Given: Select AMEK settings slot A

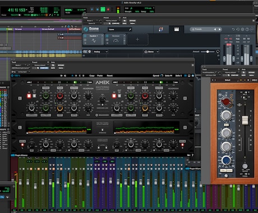Looking at the screenshot, I should (72, 76).
